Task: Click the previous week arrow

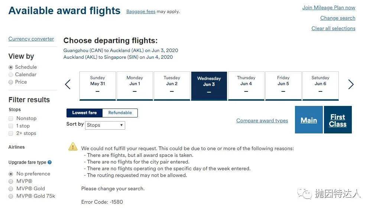Action: point(68,84)
